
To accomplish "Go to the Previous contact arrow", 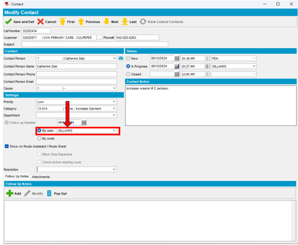I will pyautogui.click(x=81, y=22).
